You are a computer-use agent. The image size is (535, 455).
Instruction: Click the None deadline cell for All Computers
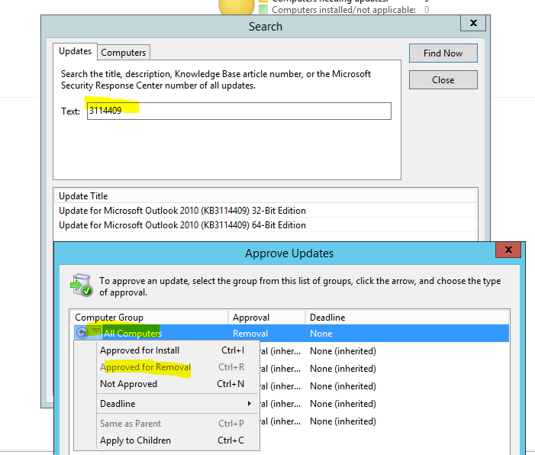tap(321, 334)
